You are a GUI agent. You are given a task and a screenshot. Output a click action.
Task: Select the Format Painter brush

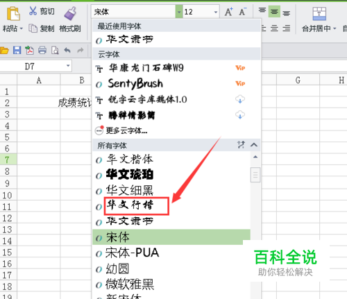[x=70, y=13]
